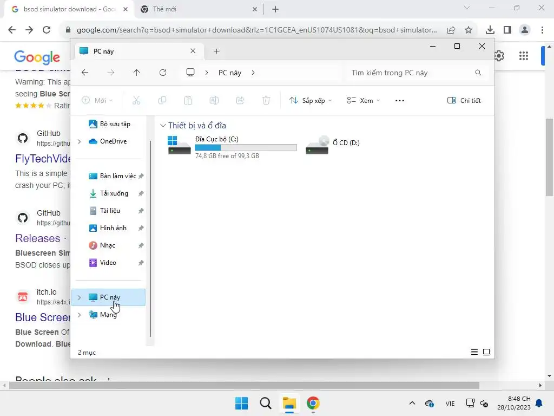Show hidden system tray icons
This screenshot has height=416, width=554.
[412, 403]
